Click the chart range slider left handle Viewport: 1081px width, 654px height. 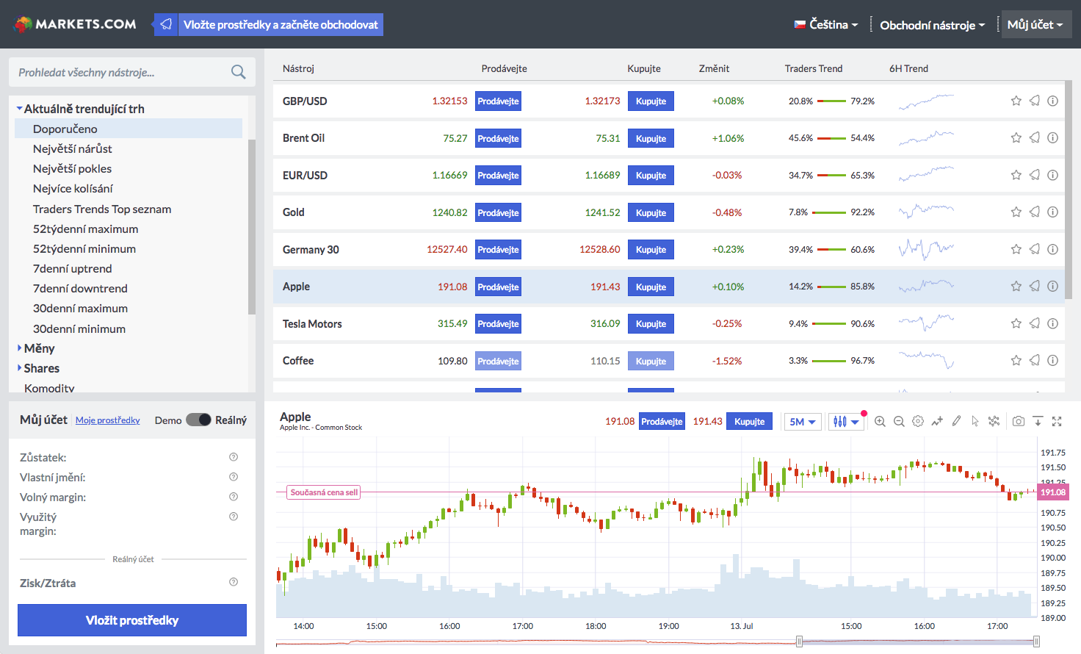799,642
